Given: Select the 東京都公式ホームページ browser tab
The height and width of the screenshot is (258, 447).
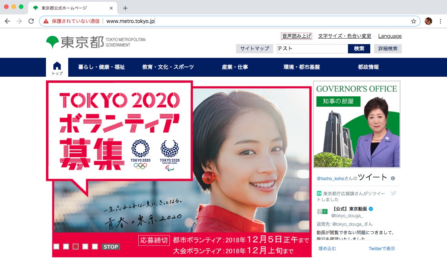Looking at the screenshot, I should click(73, 8).
